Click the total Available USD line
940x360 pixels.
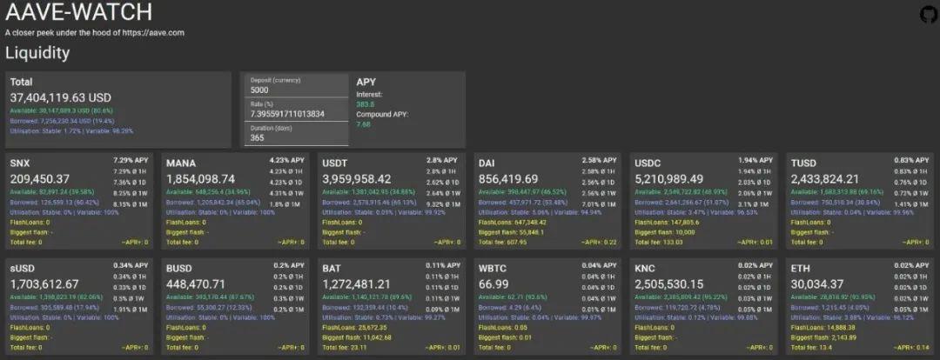pos(61,110)
